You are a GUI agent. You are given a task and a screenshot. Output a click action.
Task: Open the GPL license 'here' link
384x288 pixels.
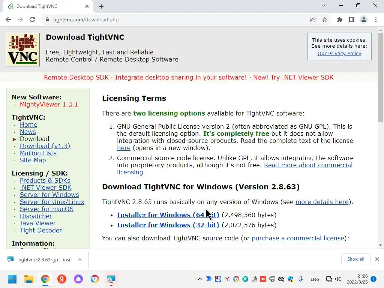[124, 148]
